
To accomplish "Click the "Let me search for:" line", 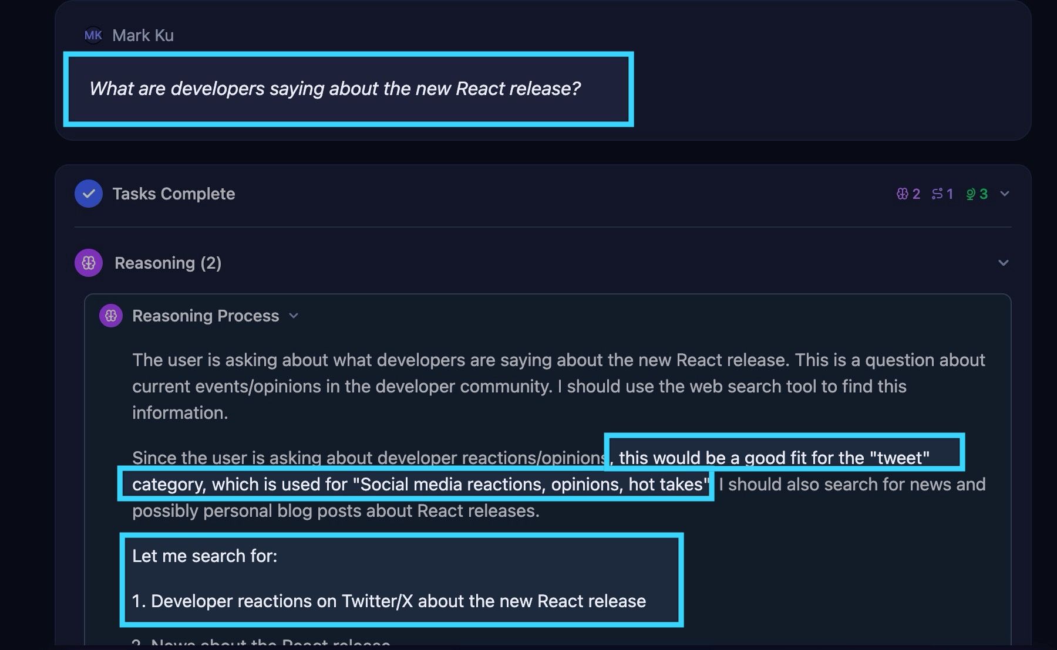I will (x=204, y=556).
